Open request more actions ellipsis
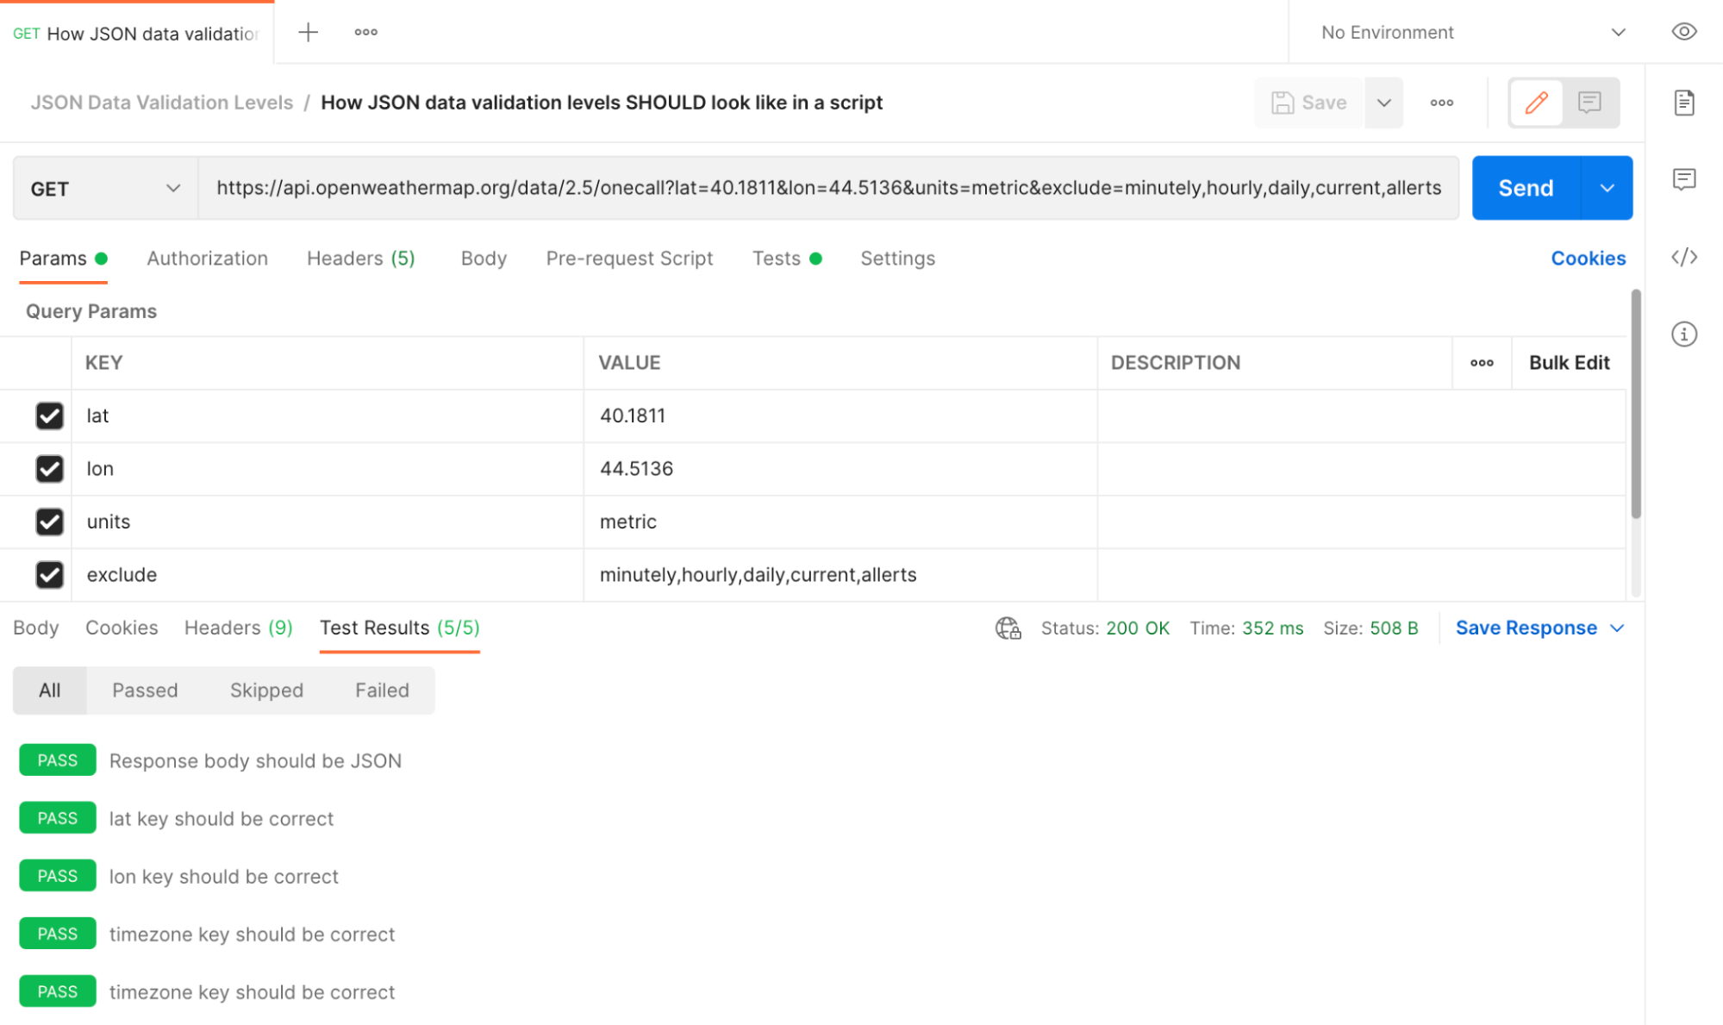Screen dimensions: 1723x1025 pos(1441,103)
